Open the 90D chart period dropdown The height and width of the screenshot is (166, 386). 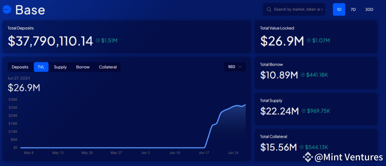[235, 67]
